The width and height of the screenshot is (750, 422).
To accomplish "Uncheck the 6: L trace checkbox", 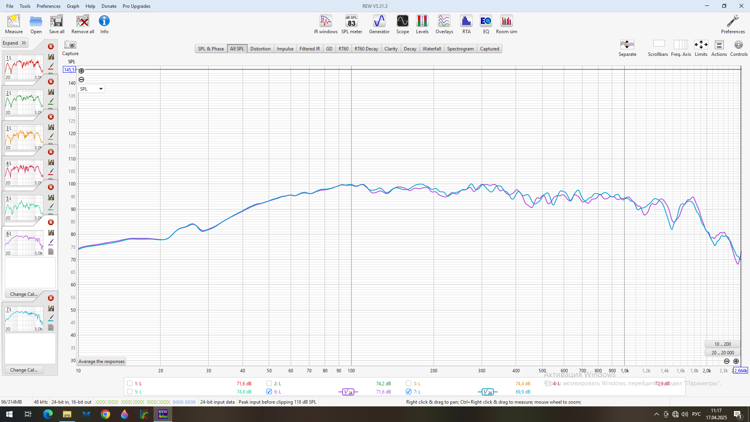I will pyautogui.click(x=269, y=392).
